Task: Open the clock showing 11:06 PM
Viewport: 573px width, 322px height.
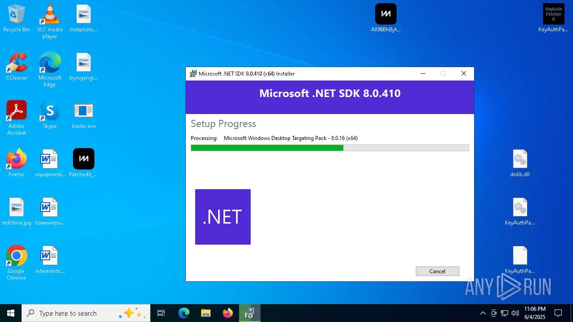Action: coord(535,313)
